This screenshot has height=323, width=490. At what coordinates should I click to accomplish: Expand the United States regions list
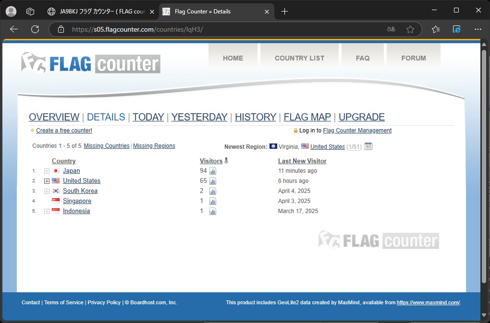tap(47, 181)
